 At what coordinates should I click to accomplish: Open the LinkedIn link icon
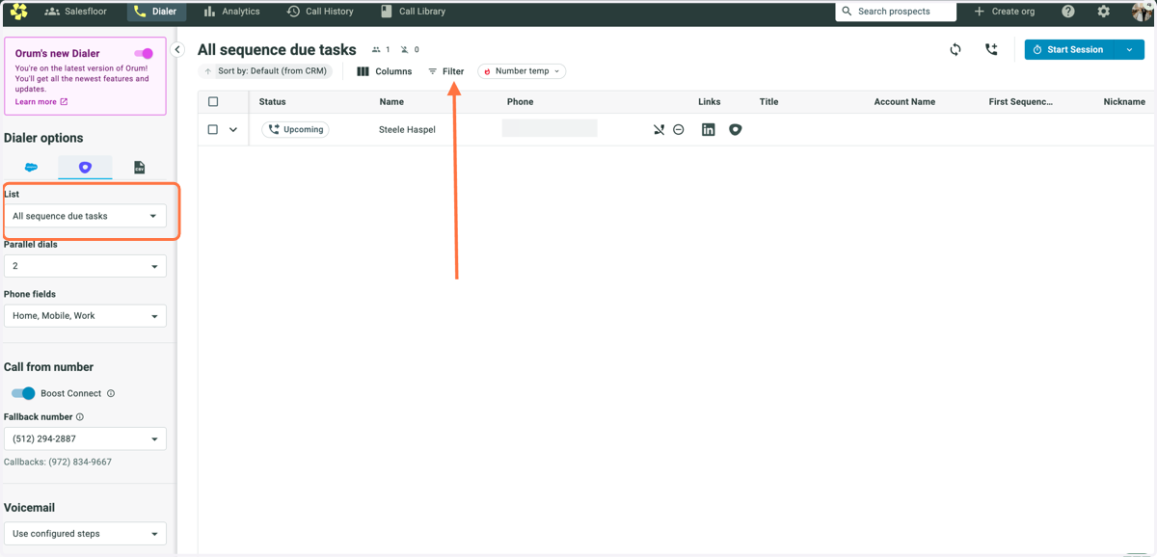tap(709, 129)
